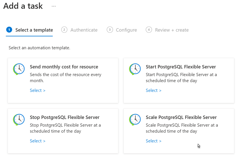
Task: Choose Select under Stop PostgreSQL Flexible Server
Action: pos(37,141)
